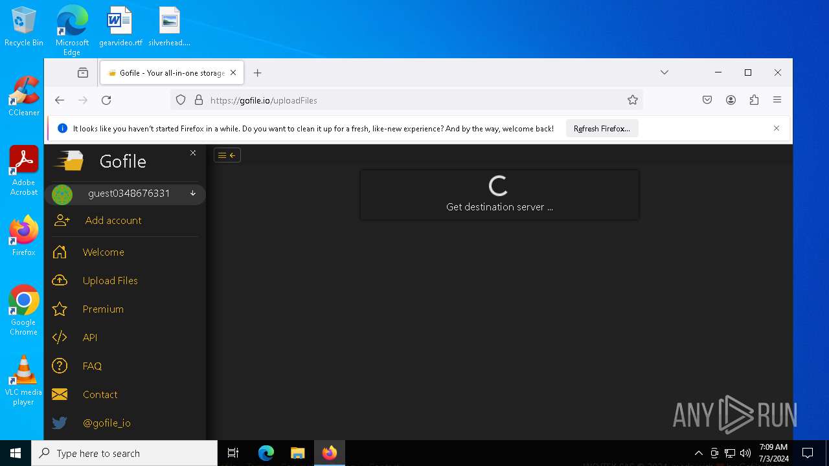
Task: Expand guest0348676331 account dropdown arrow
Action: coord(193,194)
